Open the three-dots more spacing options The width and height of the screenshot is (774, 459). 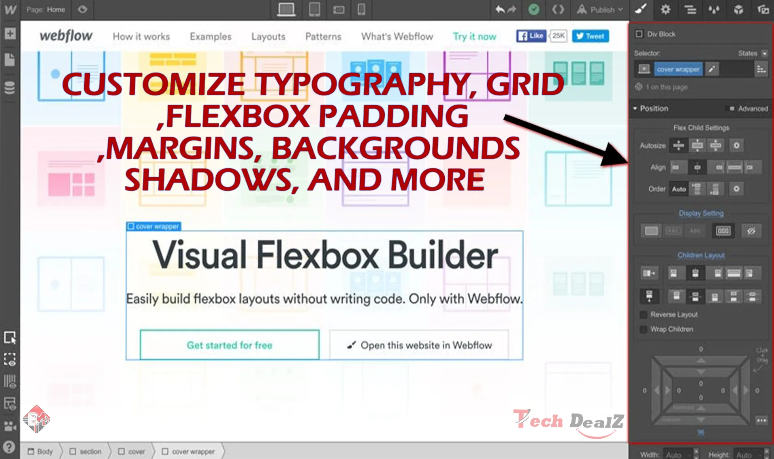[761, 421]
